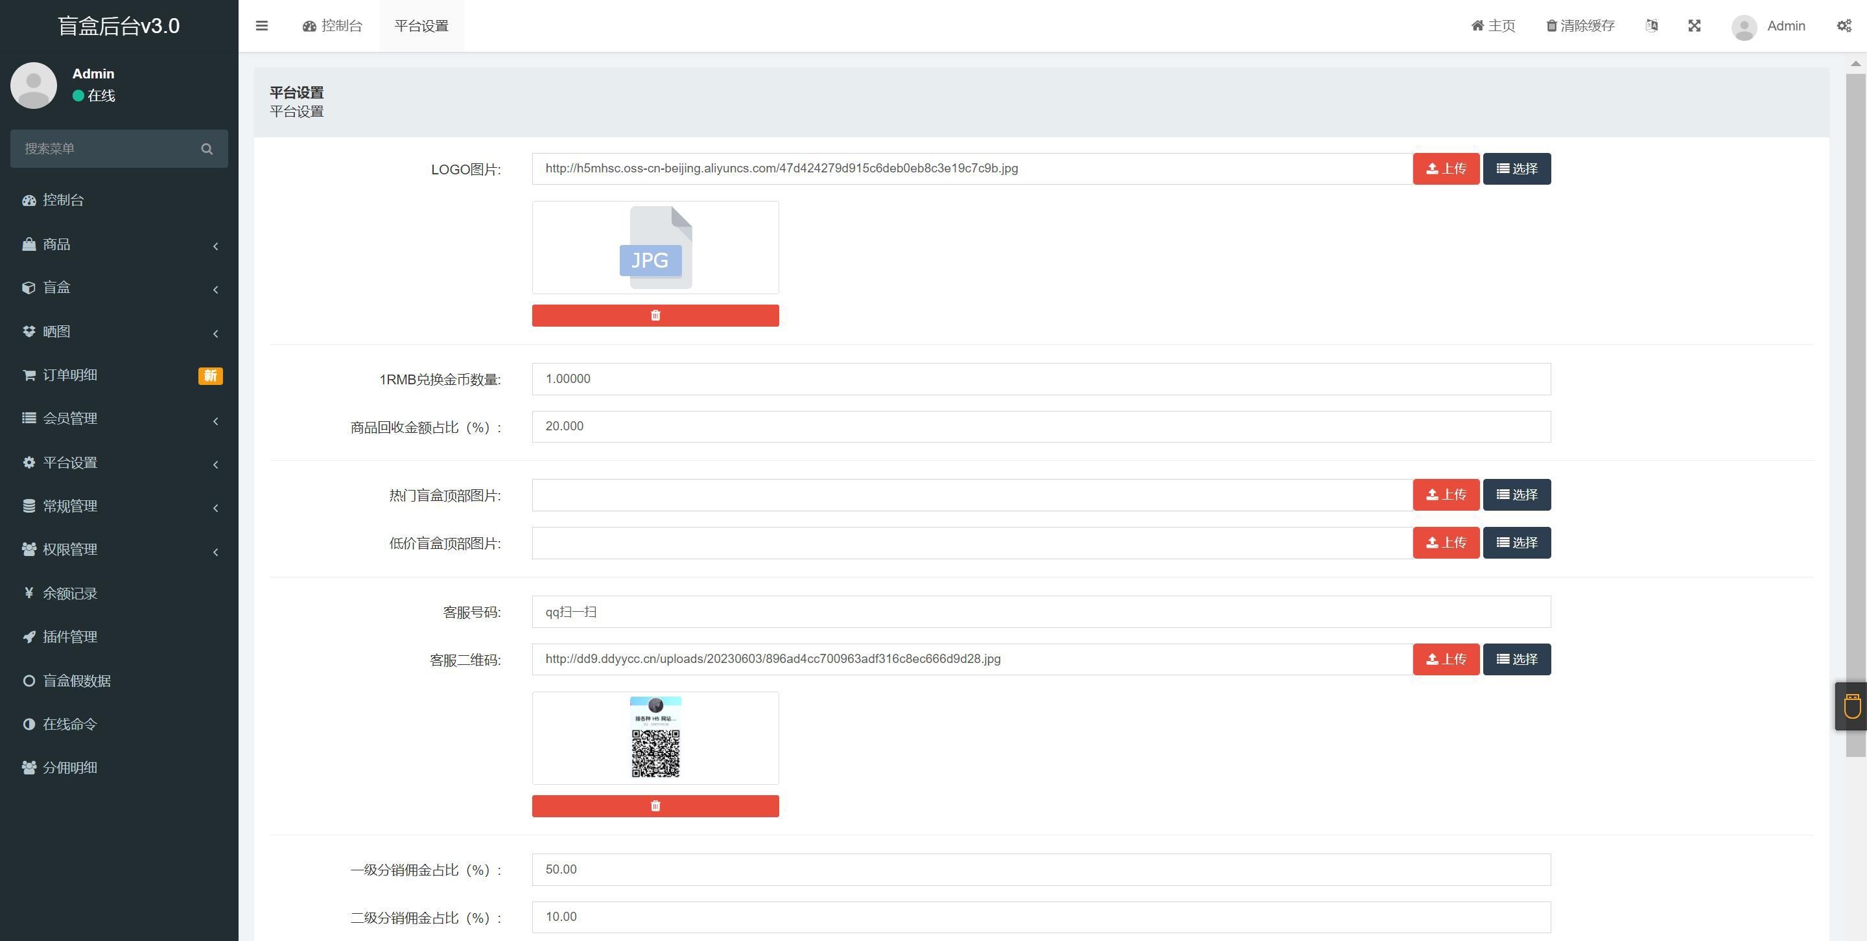Screen dimensions: 1867x941
Task: Click the language switch icon in header
Action: pyautogui.click(x=1651, y=26)
